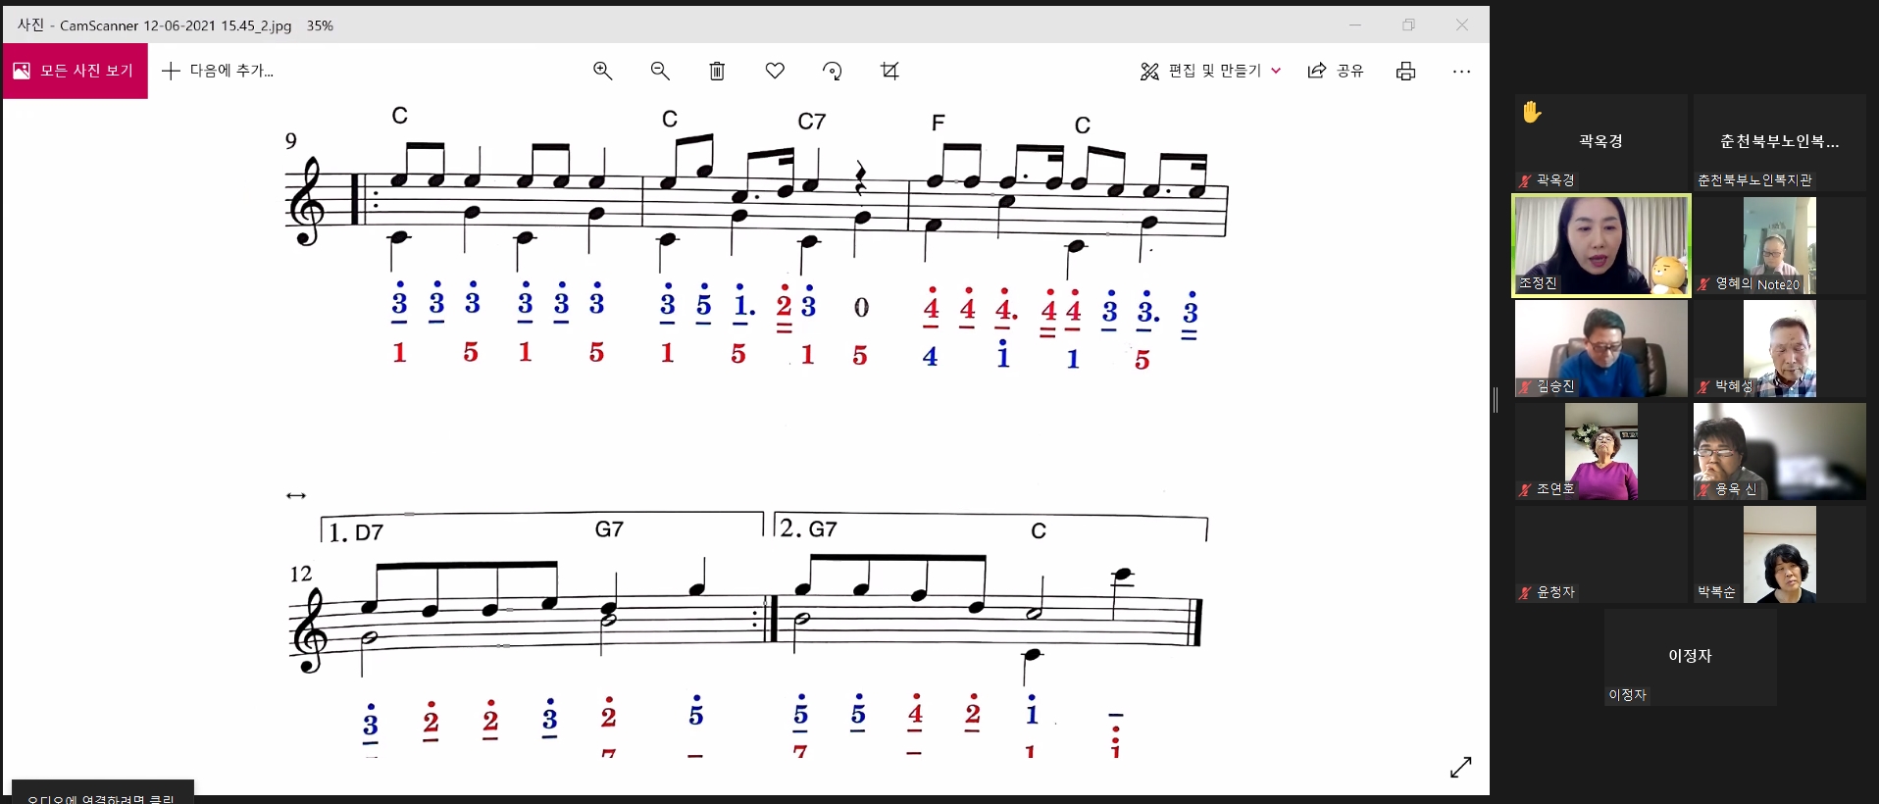Click the audio connect tooltip at bottom left
Viewport: 1879px width, 804px height.
click(103, 792)
